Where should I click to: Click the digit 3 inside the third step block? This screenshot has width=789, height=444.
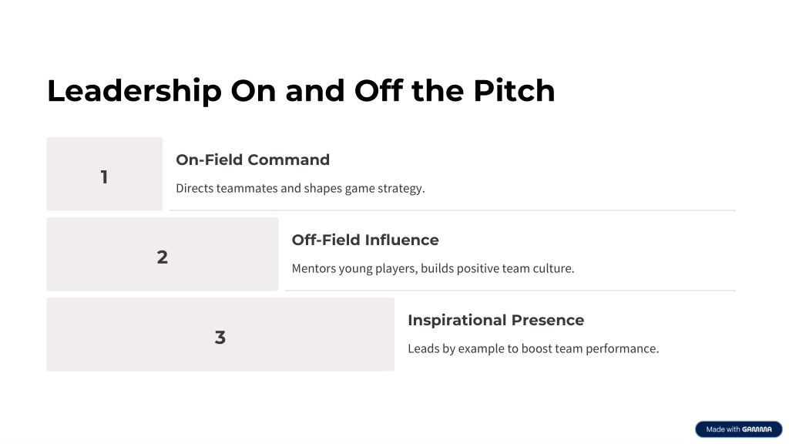220,338
